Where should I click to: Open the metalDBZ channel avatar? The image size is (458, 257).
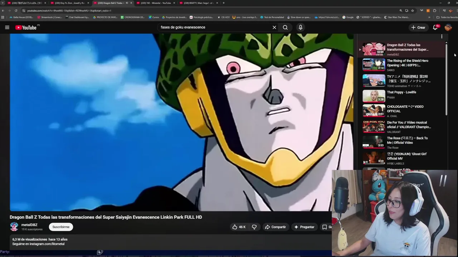pos(14,227)
